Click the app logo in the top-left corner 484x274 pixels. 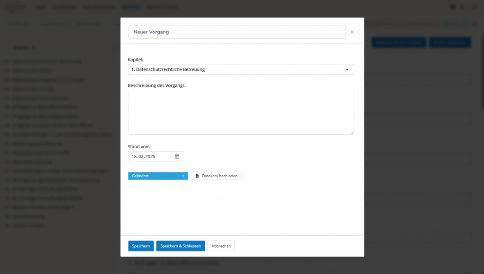(x=14, y=7)
